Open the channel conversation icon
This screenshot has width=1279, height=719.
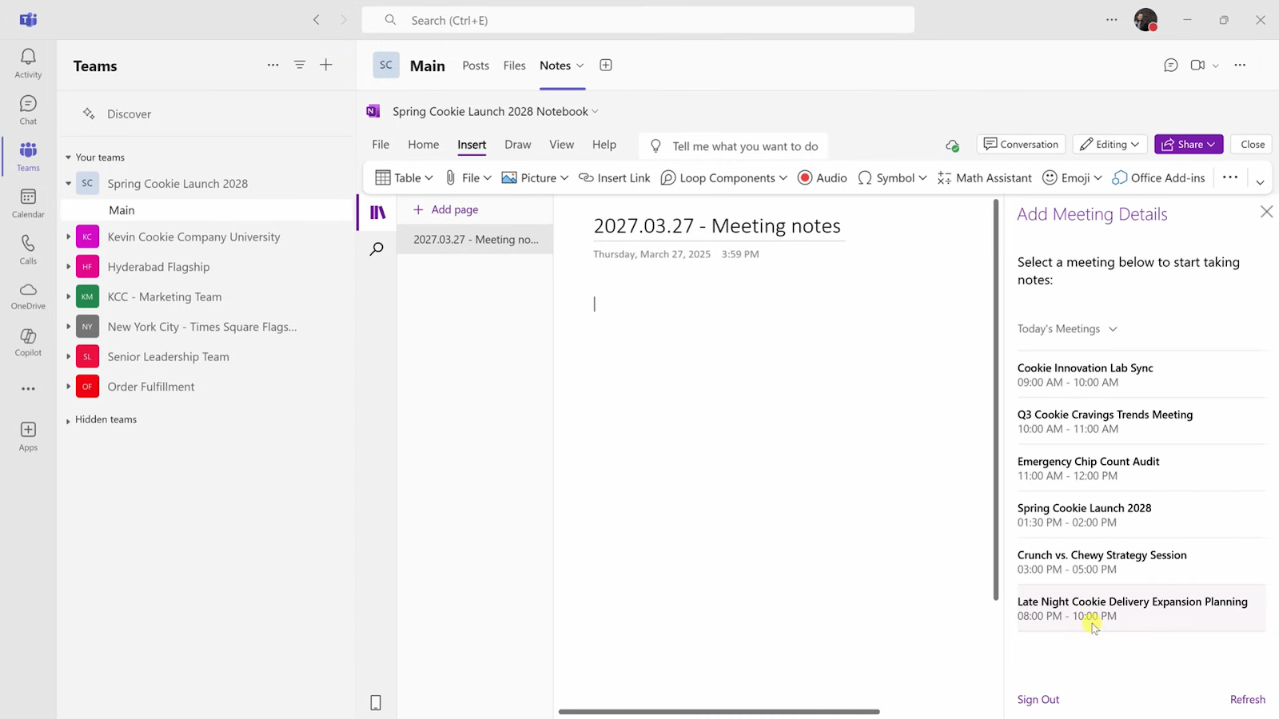click(x=1171, y=66)
